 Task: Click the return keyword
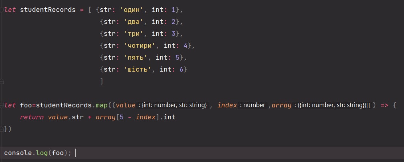32,117
